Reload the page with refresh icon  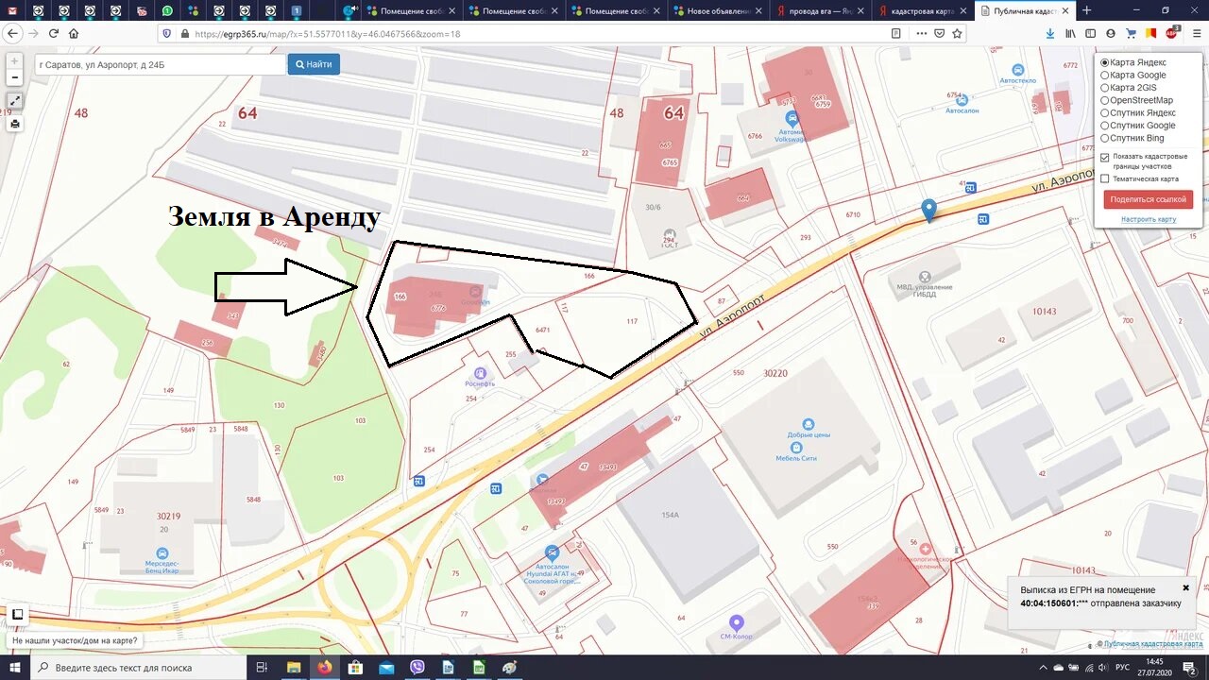(54, 33)
